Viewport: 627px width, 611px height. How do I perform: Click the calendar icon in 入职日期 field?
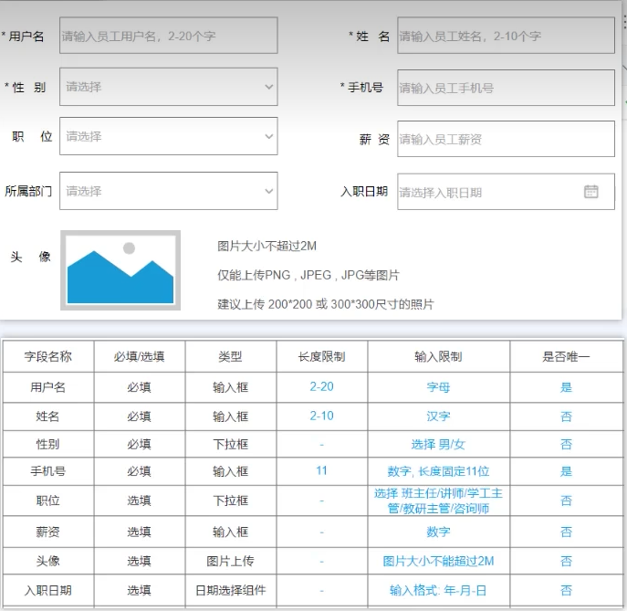590,192
